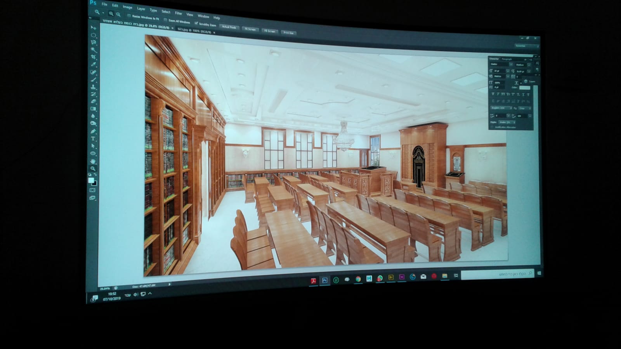The image size is (621, 349).
Task: Toggle All Caps in the Character panel
Action: [x=503, y=94]
